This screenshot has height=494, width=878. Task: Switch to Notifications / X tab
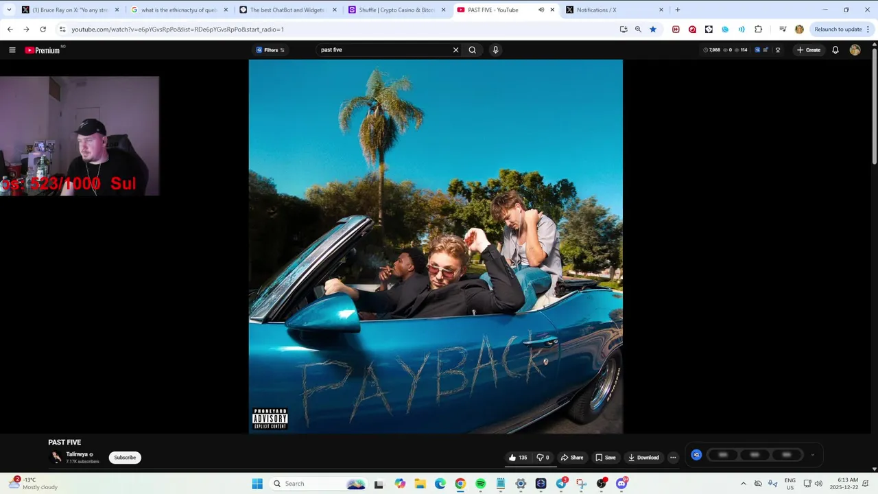pos(614,10)
